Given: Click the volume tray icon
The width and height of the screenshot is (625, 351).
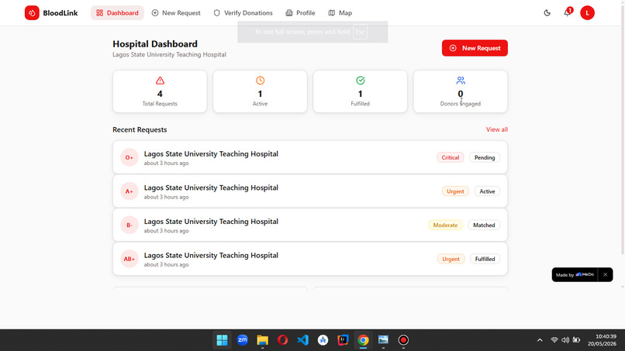Looking at the screenshot, I should pos(565,340).
